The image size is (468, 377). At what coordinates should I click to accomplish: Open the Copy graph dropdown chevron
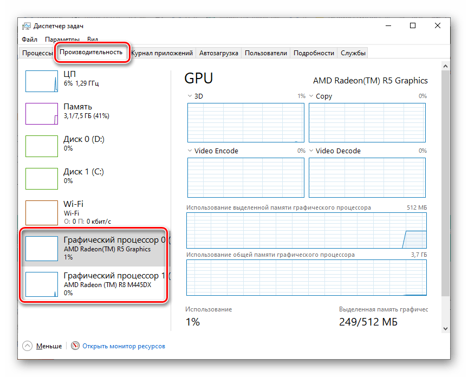pyautogui.click(x=311, y=96)
